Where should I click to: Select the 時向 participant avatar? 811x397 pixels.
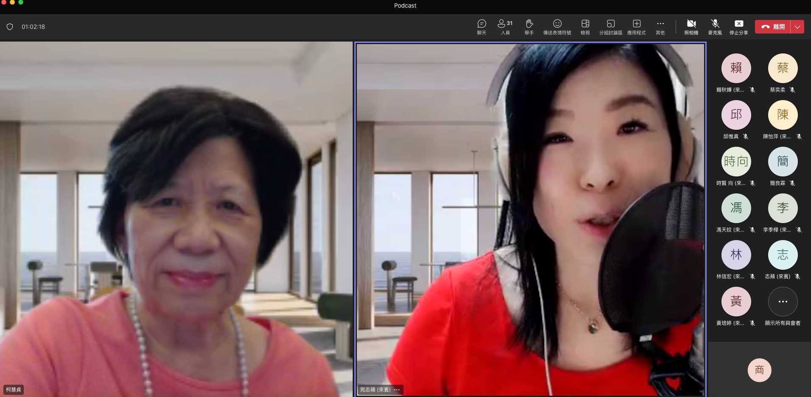click(736, 162)
